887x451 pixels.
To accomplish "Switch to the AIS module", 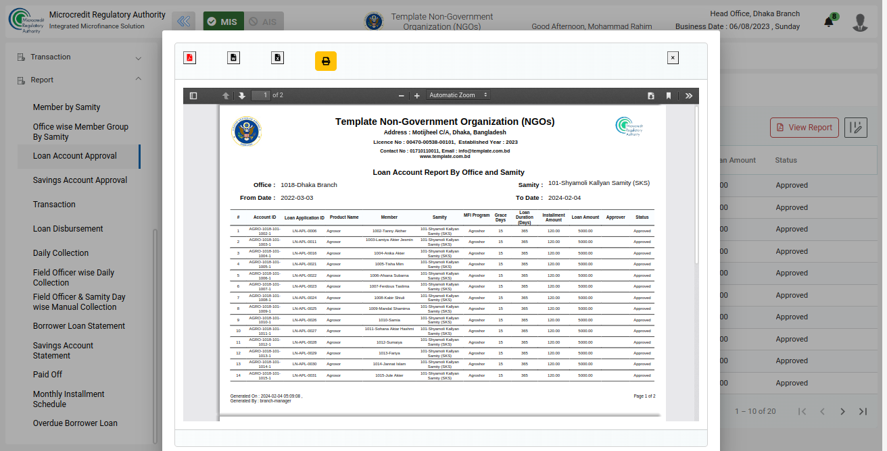I will [x=264, y=22].
